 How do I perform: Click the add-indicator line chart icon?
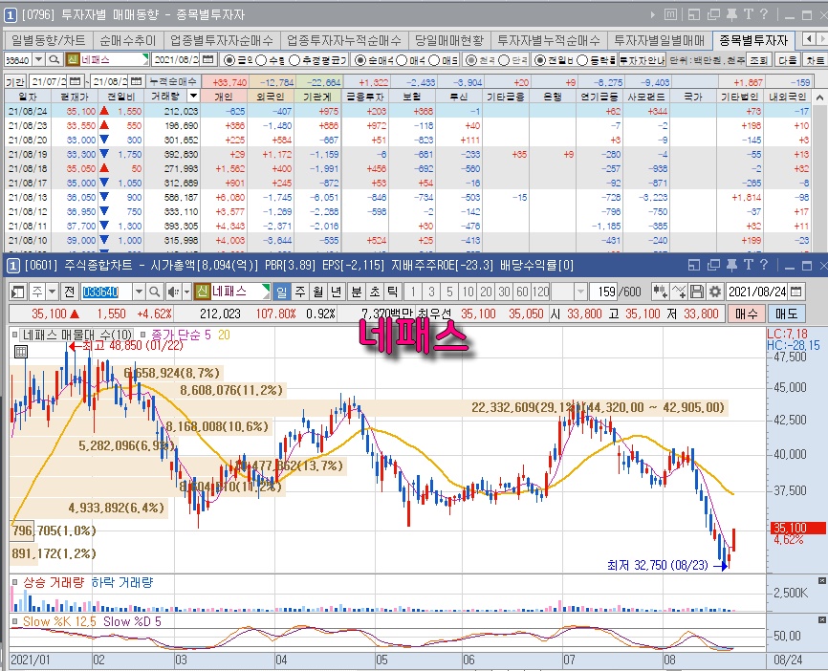click(x=679, y=292)
